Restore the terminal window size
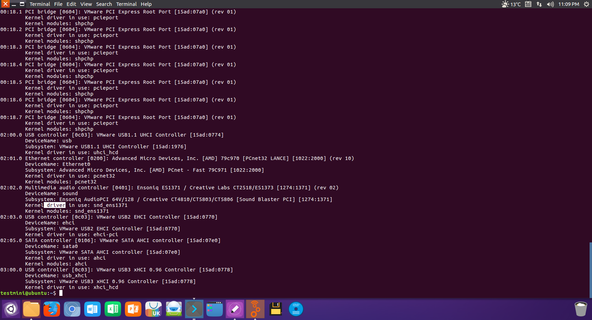592x320 pixels. point(22,4)
